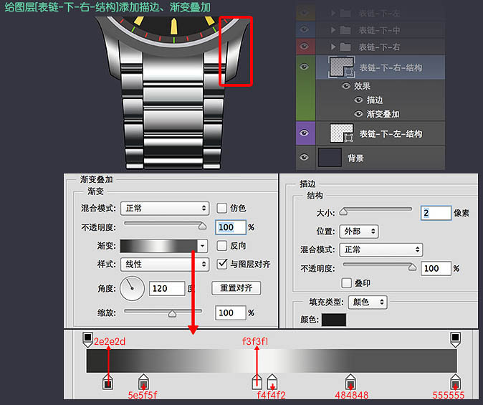Hide the 背景 layer

coord(304,157)
